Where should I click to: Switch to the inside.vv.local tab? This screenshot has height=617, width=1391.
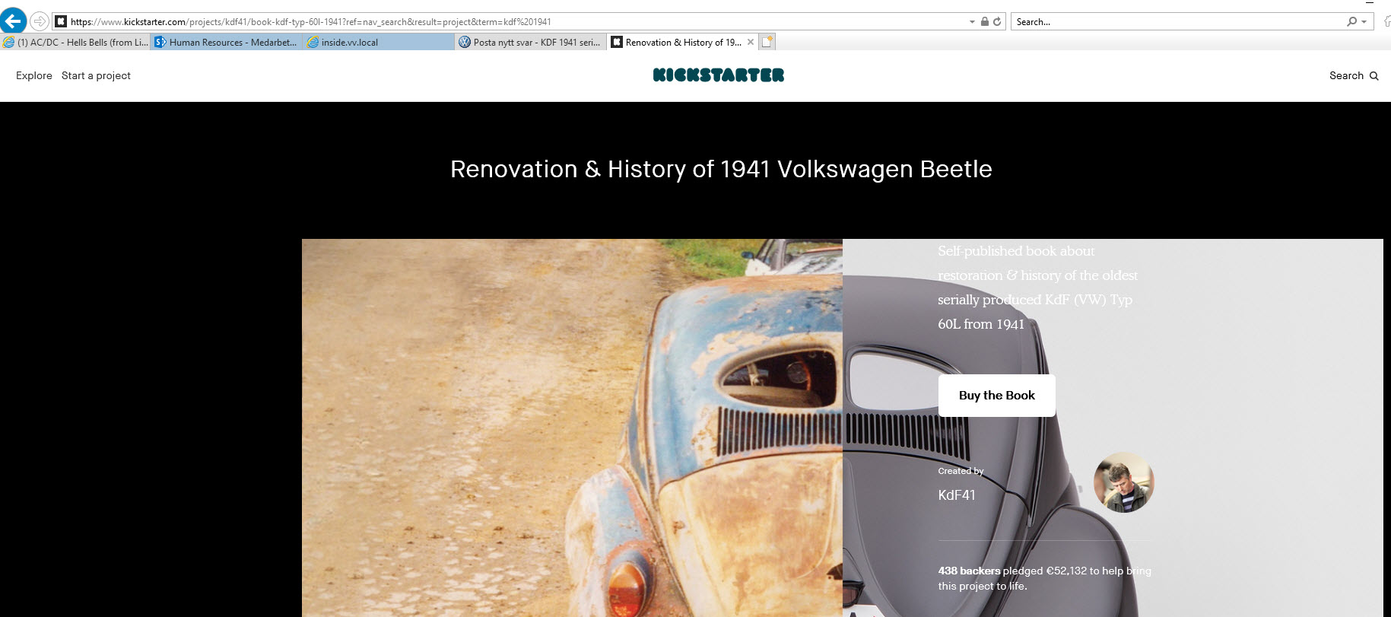tap(379, 43)
